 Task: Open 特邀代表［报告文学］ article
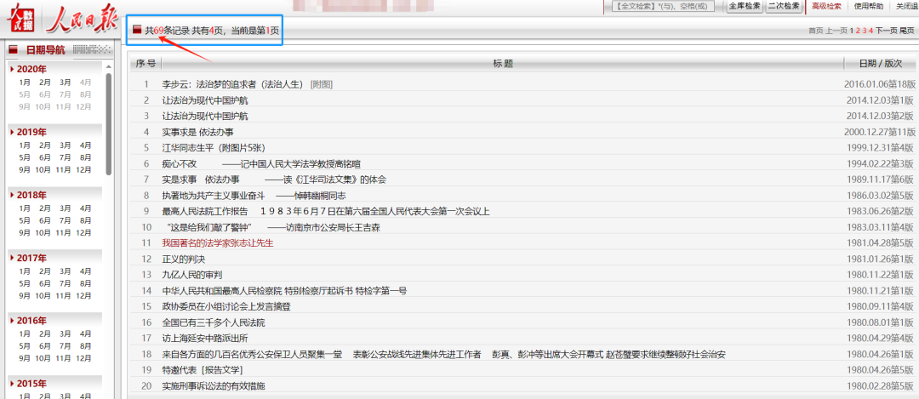[x=203, y=370]
